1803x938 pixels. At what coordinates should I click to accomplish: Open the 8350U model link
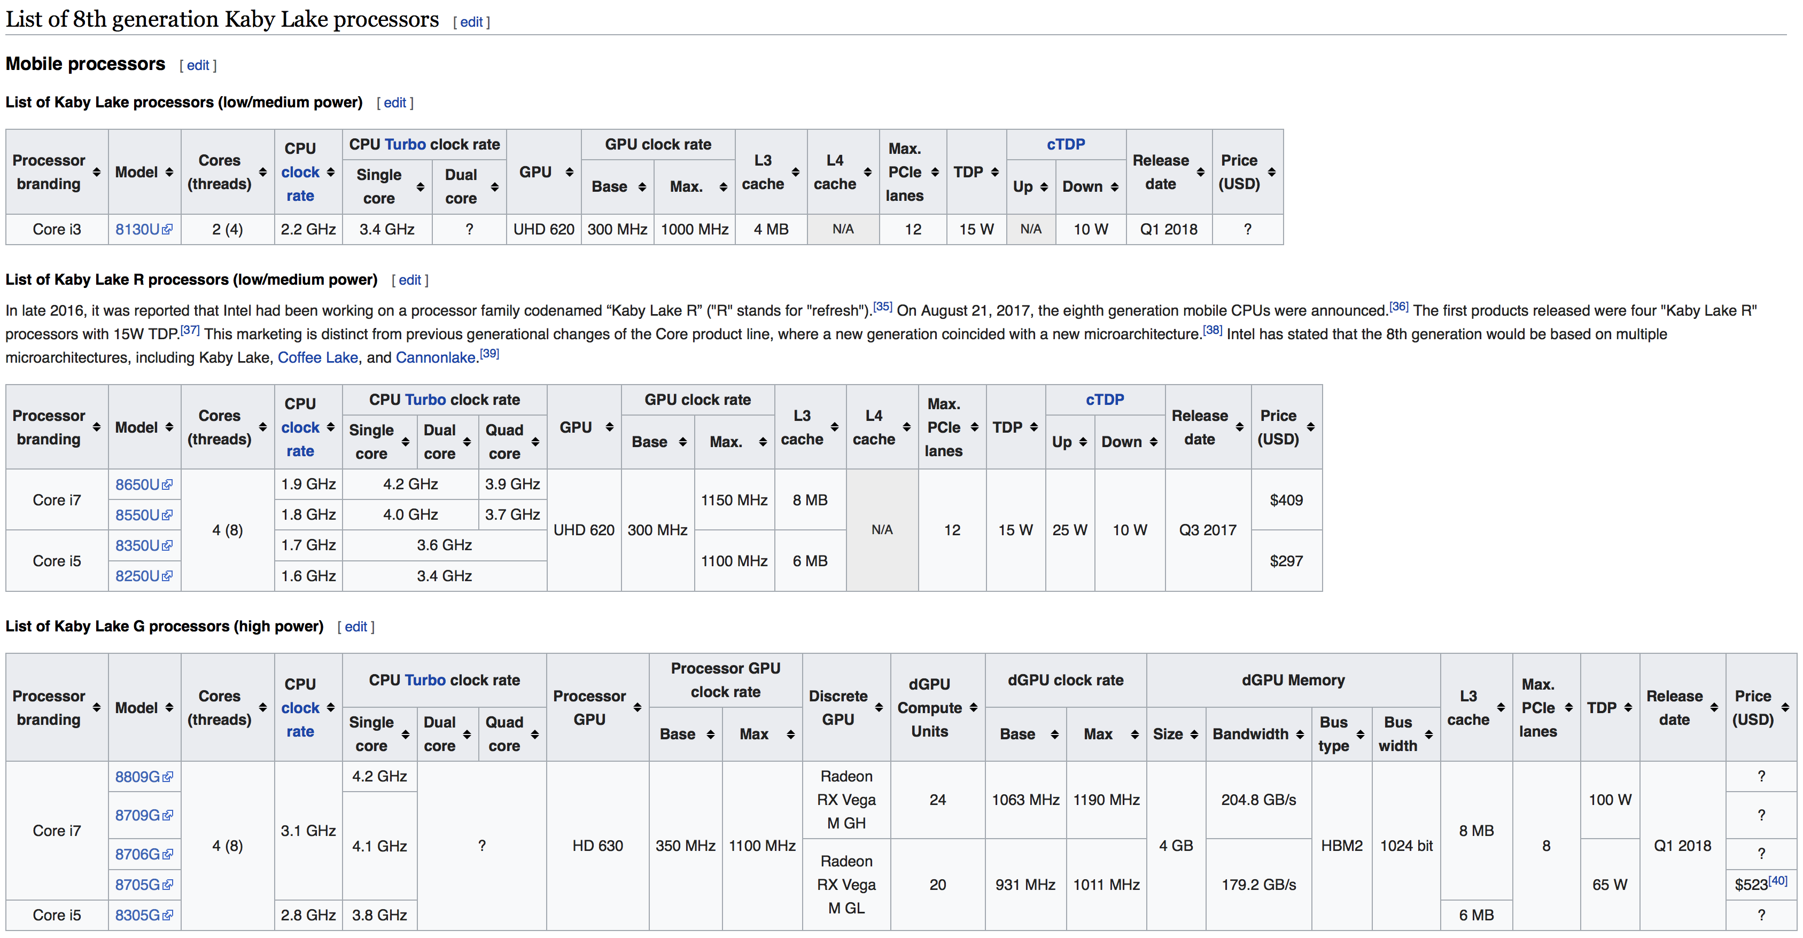137,545
